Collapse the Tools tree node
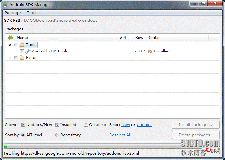Screen dimensions: 225x160 pos(10,45)
